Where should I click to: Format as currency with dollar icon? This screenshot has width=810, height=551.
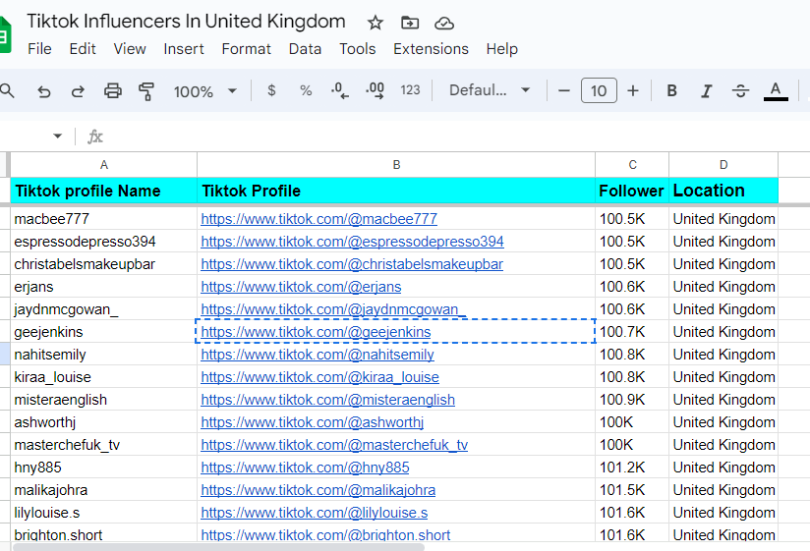click(271, 90)
